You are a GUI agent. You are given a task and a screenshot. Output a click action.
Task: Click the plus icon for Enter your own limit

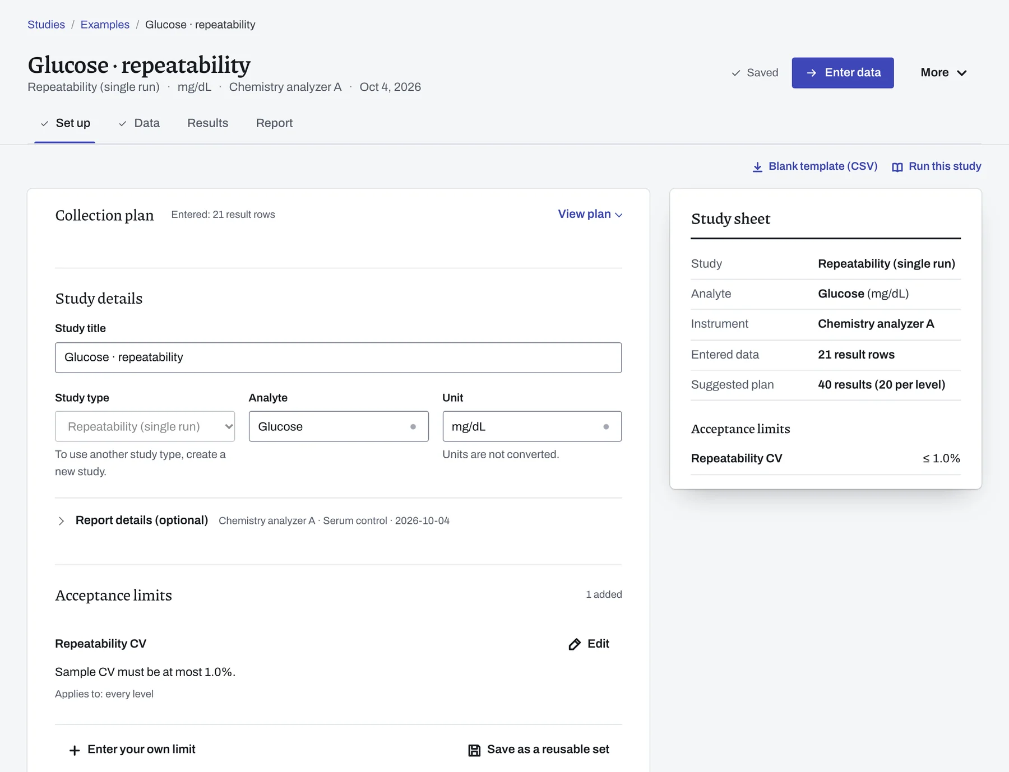[75, 750]
